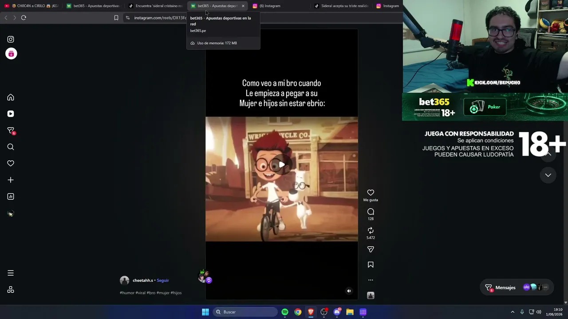
Task: Open Discord from the taskbar
Action: [337, 312]
